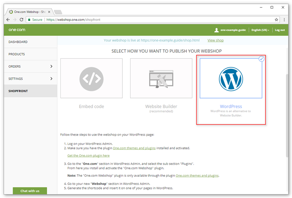Select the Embed code icon card
The height and width of the screenshot is (198, 292).
91,78
